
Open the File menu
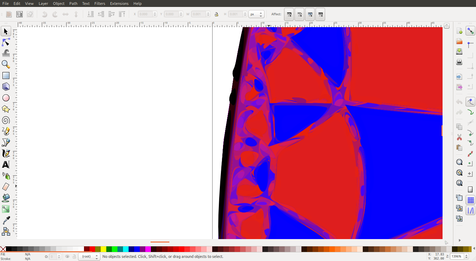[x=6, y=3]
